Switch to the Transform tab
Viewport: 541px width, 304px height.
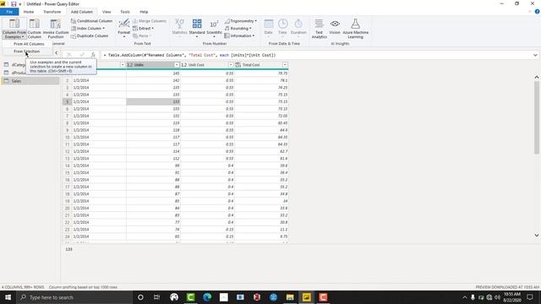(x=52, y=12)
